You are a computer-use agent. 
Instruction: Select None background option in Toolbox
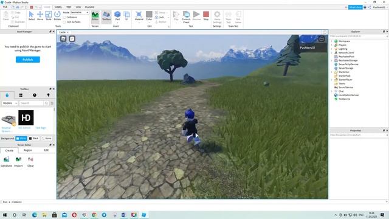coord(46,138)
